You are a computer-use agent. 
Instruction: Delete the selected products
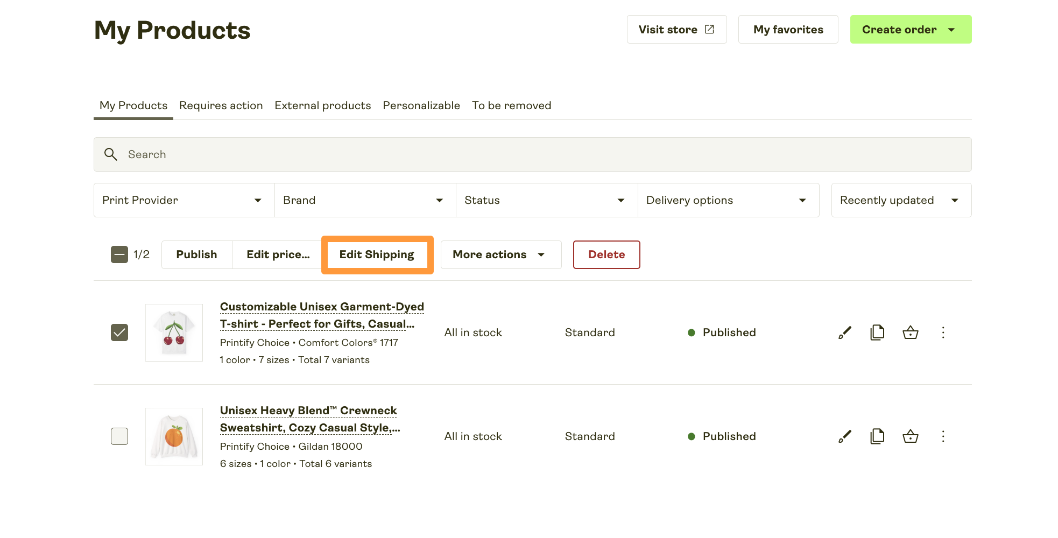click(606, 254)
